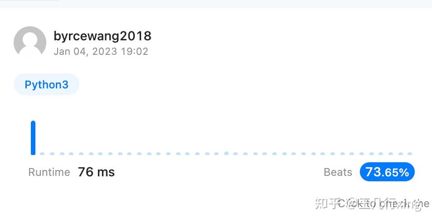Click the tall blue runtime bar
This screenshot has width=432, height=223.
pyautogui.click(x=33, y=138)
